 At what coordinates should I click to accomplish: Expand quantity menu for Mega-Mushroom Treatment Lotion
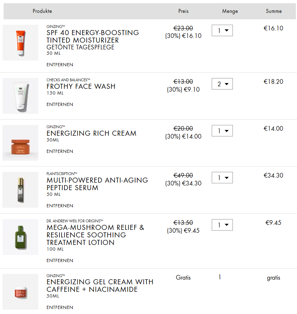tap(222, 225)
